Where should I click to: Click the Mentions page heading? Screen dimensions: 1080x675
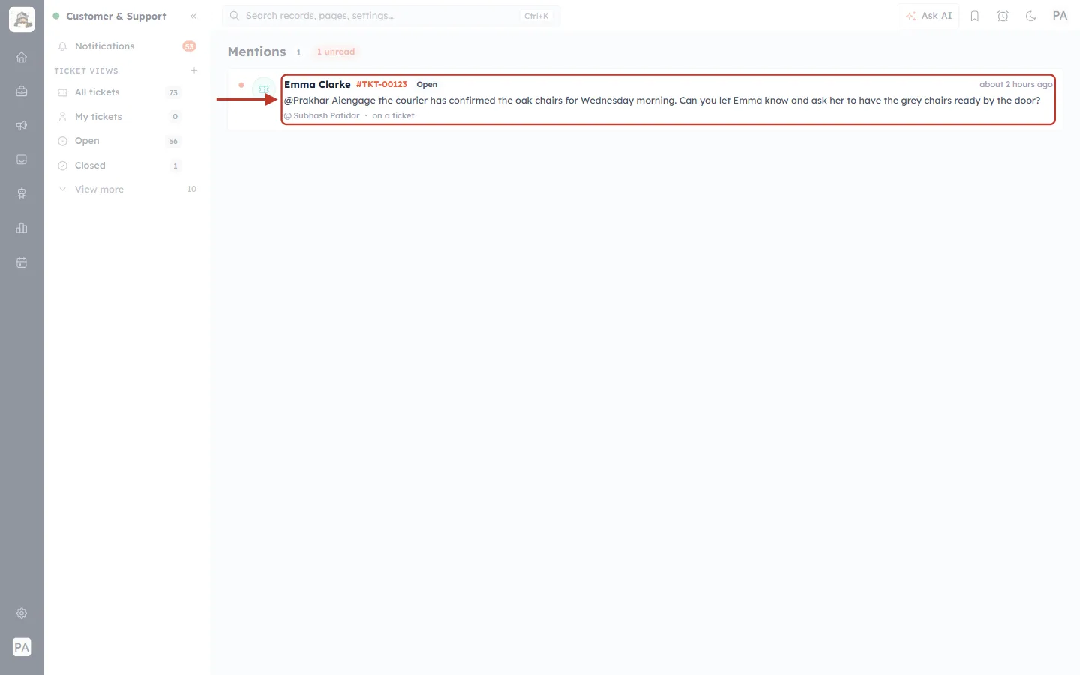coord(257,52)
